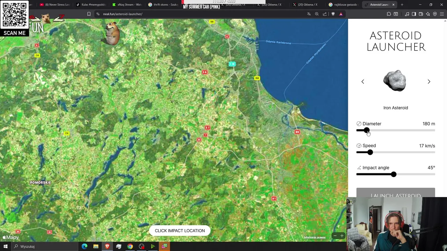Screen dimensions: 447x251
Task: Switch to the najblizsza gwiazda Google tab
Action: pos(344,5)
